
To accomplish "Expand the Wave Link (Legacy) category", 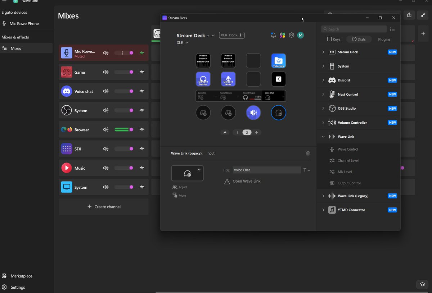I will [323, 196].
